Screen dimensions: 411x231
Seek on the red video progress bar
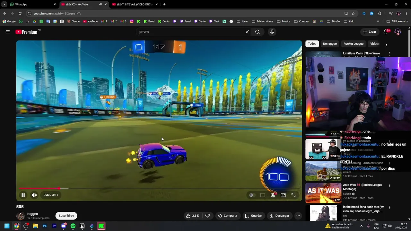click(x=39, y=188)
